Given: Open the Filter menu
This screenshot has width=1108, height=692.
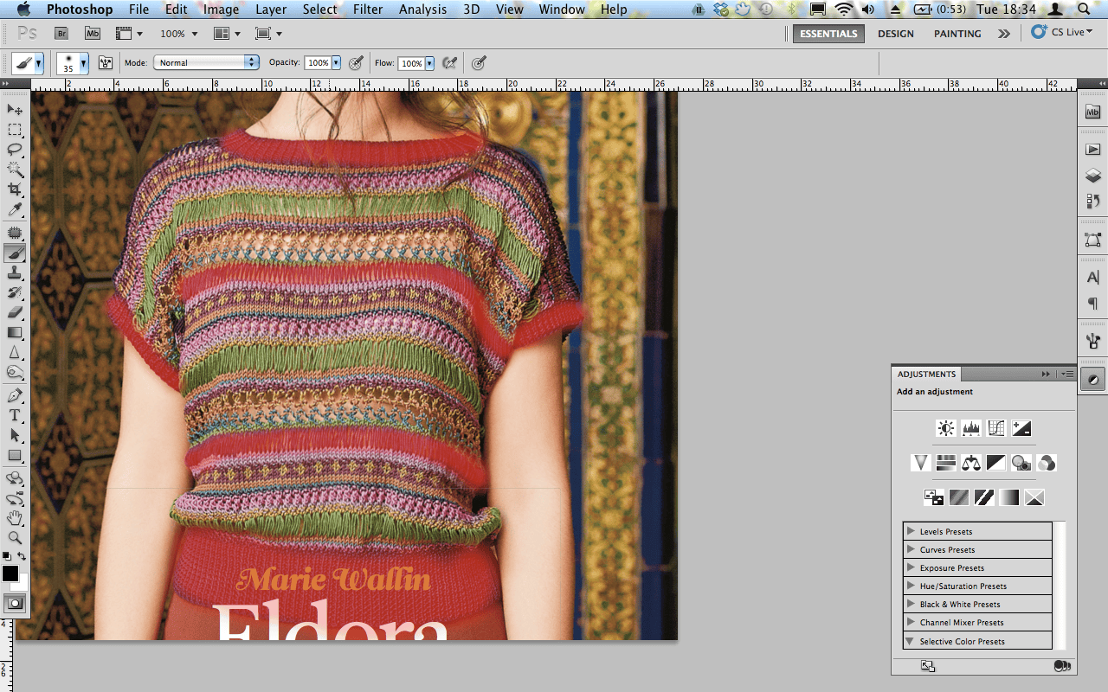Looking at the screenshot, I should click(x=368, y=10).
